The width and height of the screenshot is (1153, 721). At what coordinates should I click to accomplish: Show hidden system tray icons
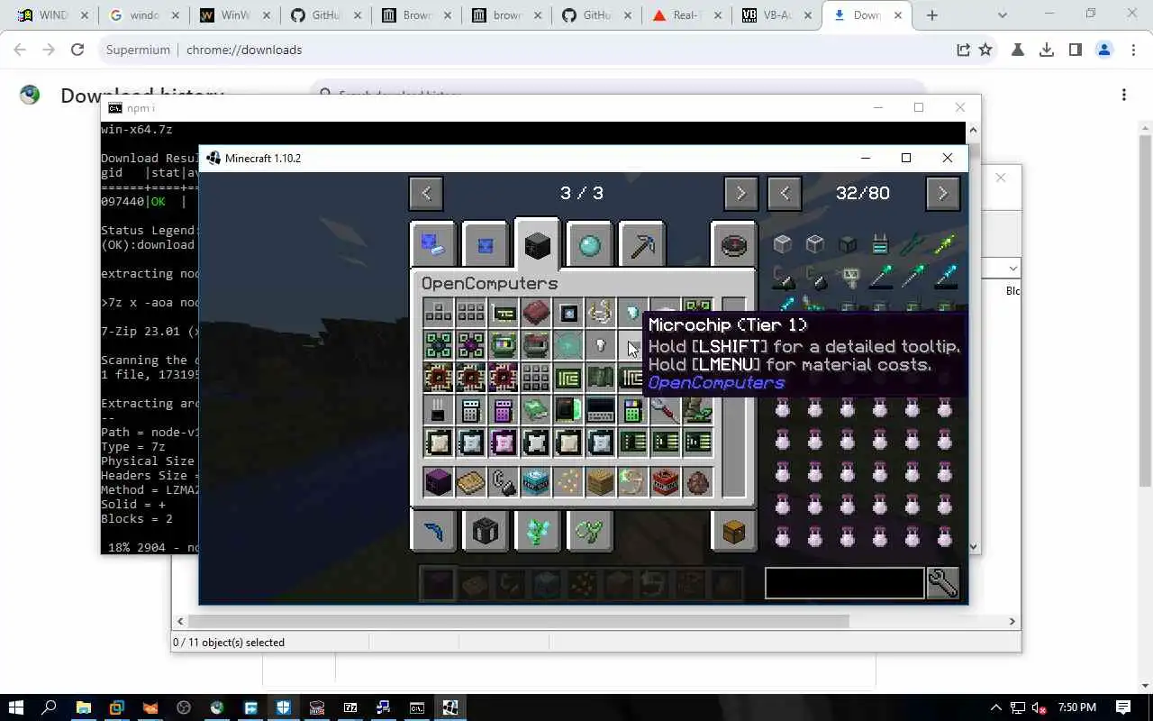click(996, 707)
